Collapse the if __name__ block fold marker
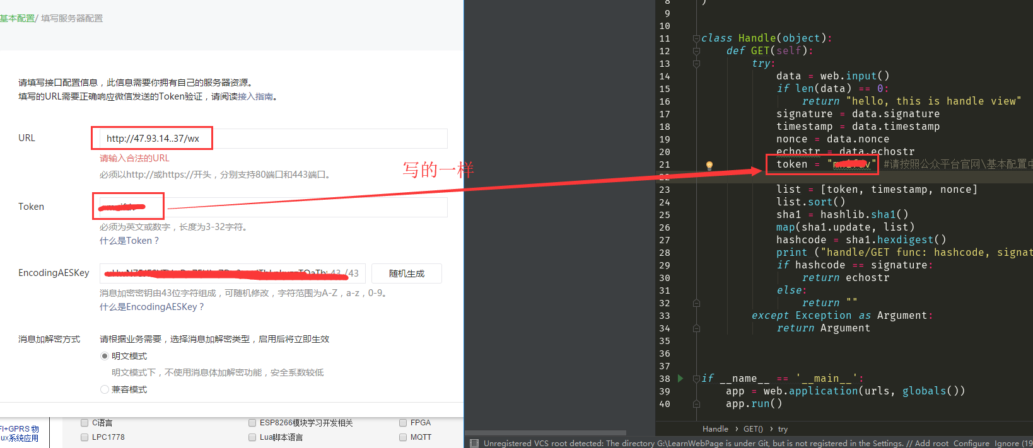The width and height of the screenshot is (1033, 448). (696, 378)
